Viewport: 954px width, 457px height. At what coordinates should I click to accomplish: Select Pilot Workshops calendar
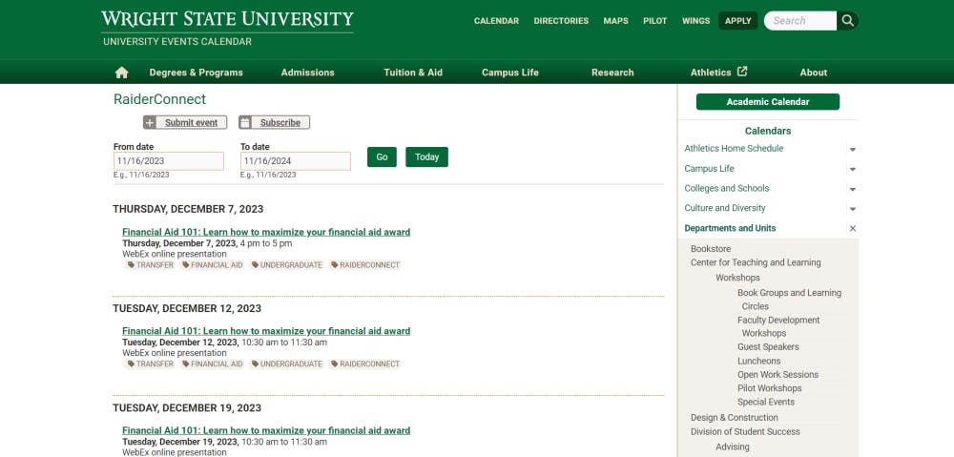coord(770,388)
